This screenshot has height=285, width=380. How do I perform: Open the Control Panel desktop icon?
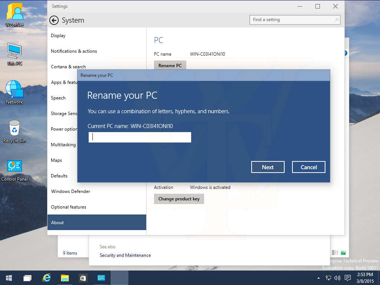pos(14,170)
